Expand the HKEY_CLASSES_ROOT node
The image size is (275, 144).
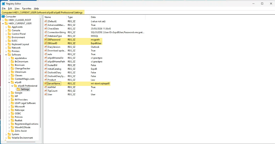point(3,20)
